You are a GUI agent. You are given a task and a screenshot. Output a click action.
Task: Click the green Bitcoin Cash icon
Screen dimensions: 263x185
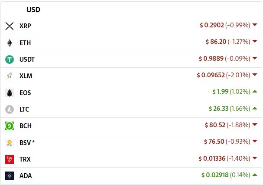10,126
